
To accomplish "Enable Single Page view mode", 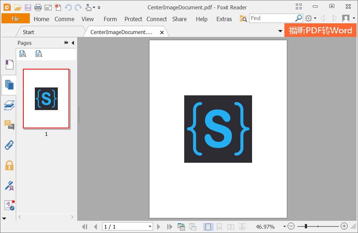I will point(208,227).
